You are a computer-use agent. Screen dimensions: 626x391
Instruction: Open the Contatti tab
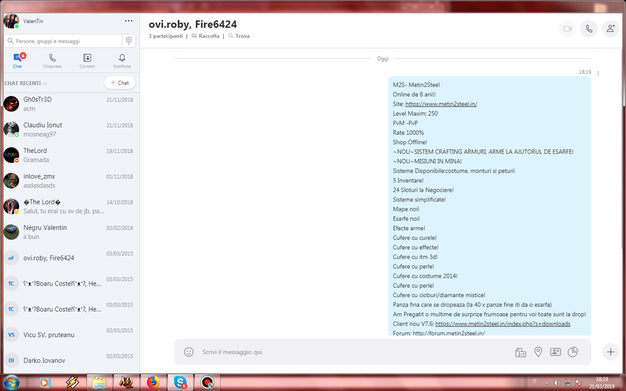[x=87, y=61]
